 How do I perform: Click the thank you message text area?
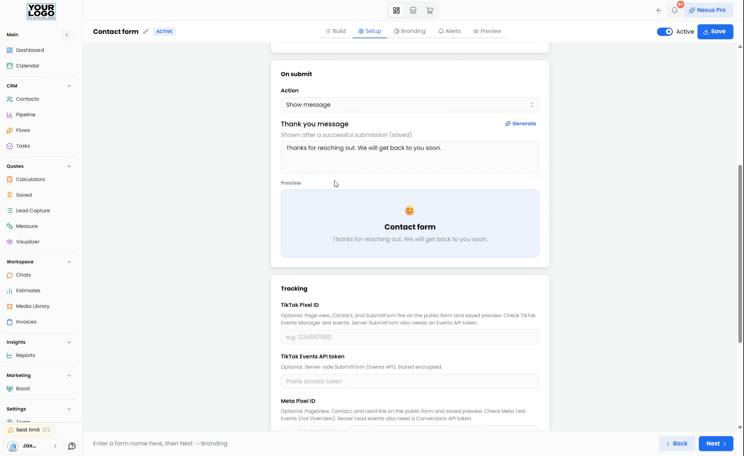[x=410, y=157]
